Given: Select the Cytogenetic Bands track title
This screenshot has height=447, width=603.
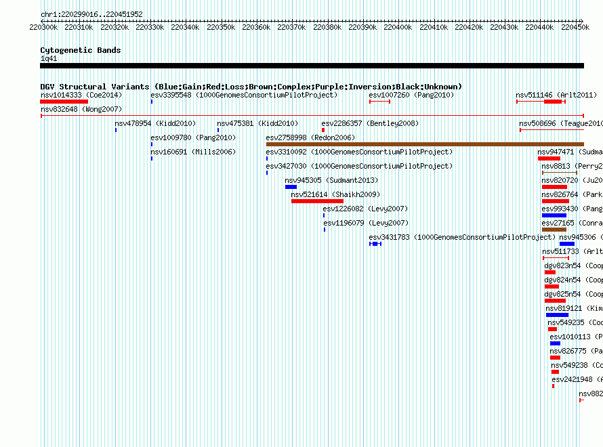Looking at the screenshot, I should [81, 50].
